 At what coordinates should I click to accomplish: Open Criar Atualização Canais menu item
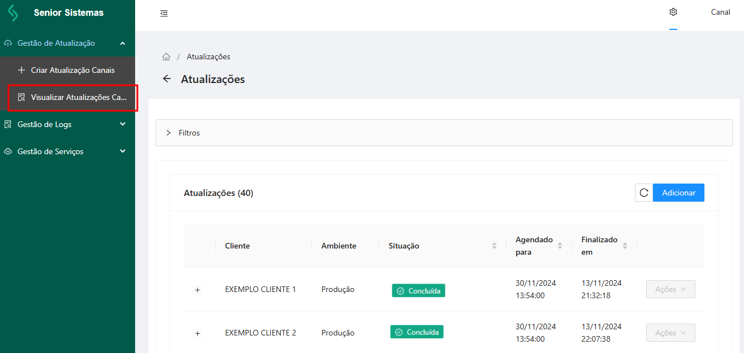pyautogui.click(x=72, y=71)
